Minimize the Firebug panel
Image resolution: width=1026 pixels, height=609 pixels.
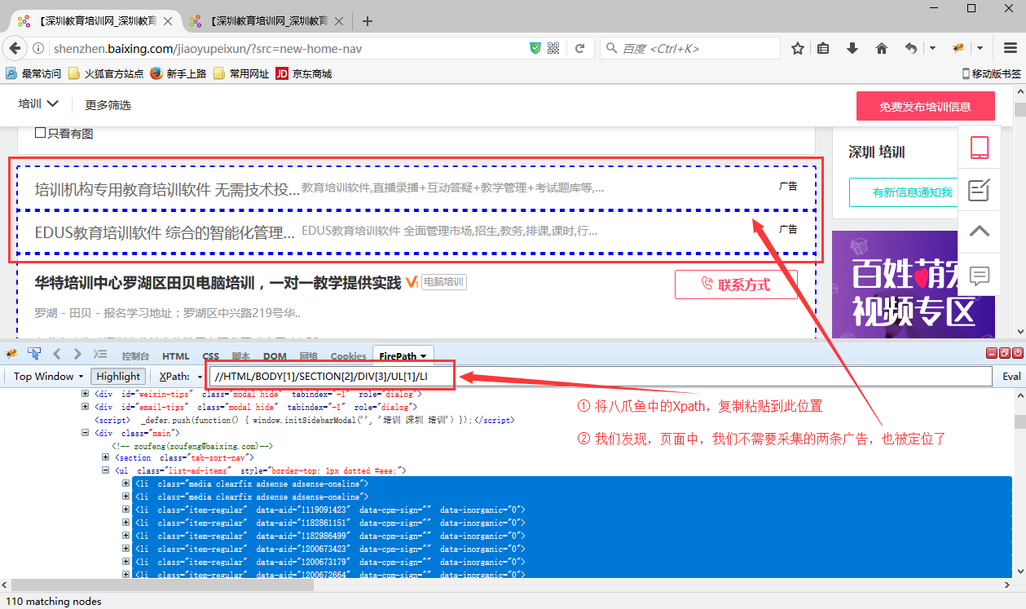point(992,353)
